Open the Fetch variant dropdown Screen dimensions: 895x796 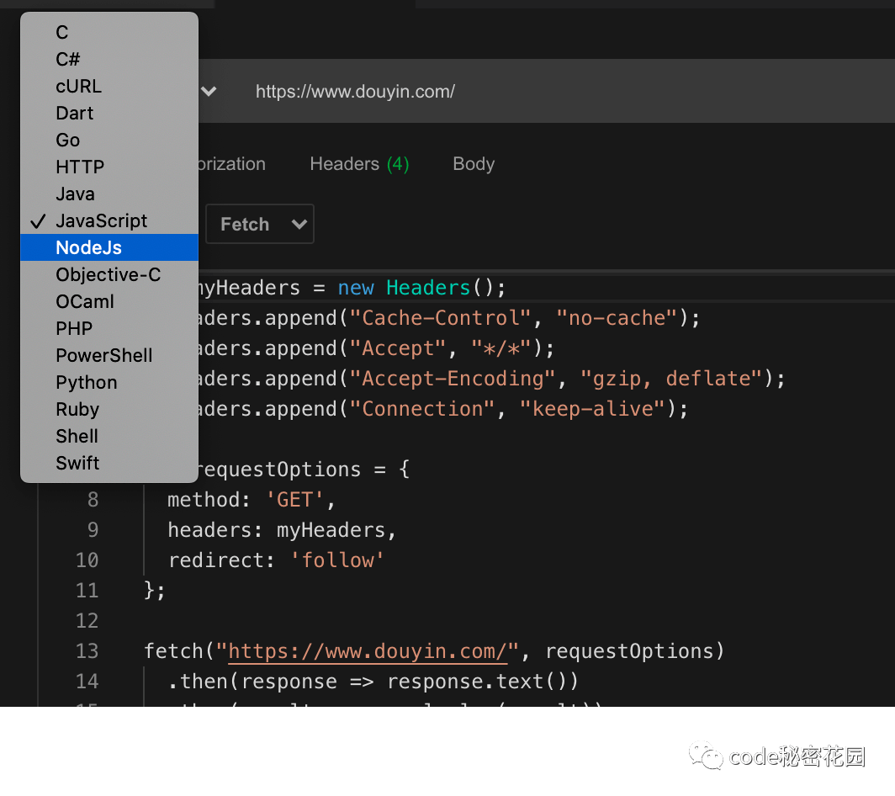coord(259,224)
